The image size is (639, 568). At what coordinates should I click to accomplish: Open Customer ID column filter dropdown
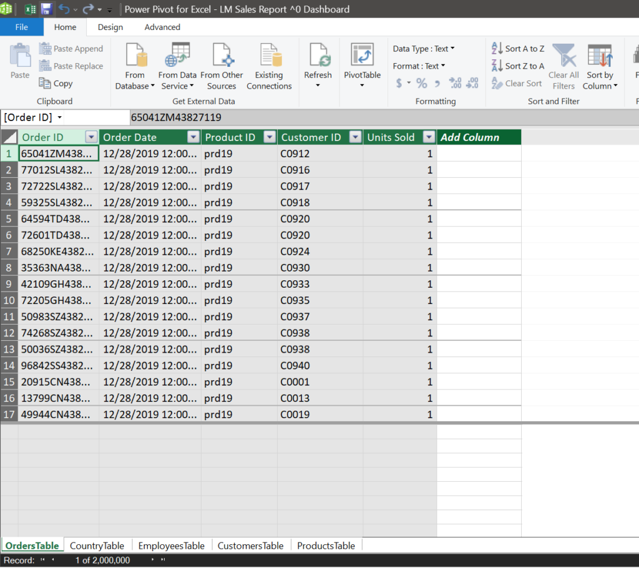point(355,137)
